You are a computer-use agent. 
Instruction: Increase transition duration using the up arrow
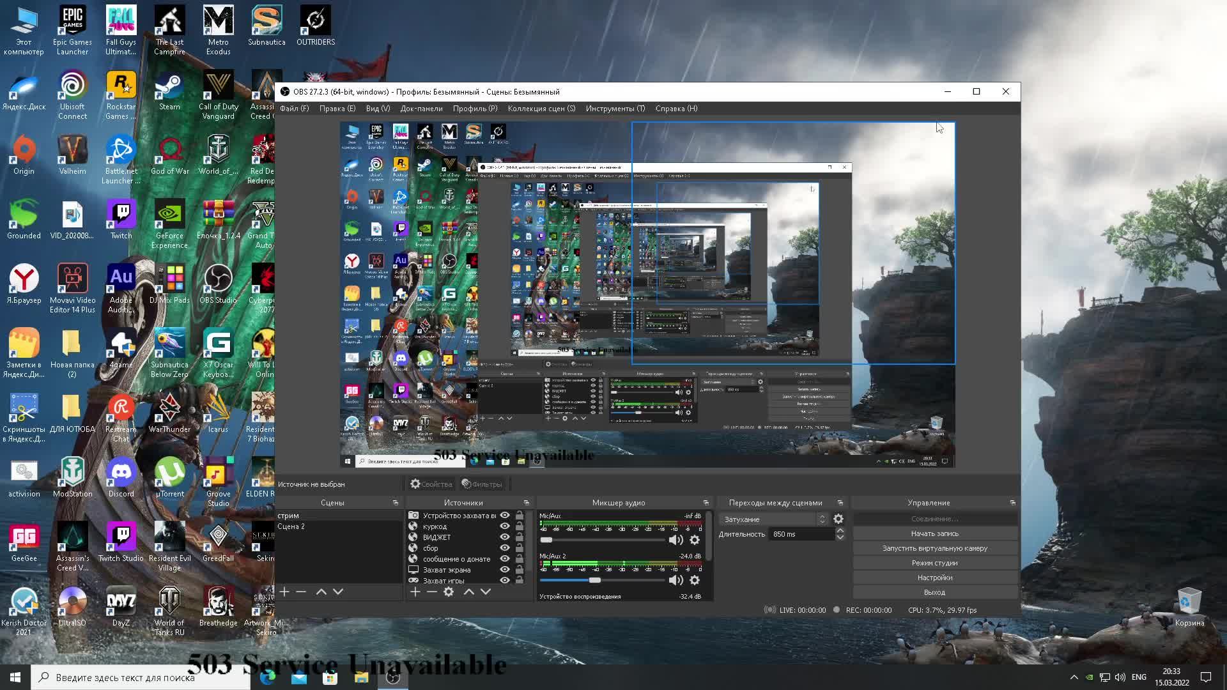[x=840, y=530]
